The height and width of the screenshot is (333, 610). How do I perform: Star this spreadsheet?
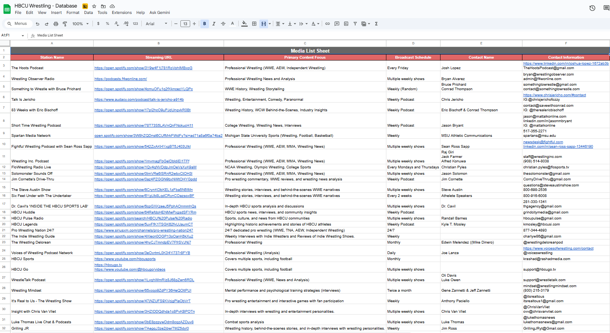(94, 6)
